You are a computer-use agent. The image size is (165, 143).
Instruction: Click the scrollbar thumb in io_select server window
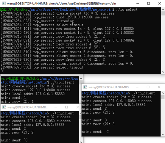pyautogui.click(x=163, y=13)
